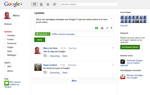This screenshot has height=95, width=150.
Task: Open the Photos icon in top bar
Action: [41, 4]
